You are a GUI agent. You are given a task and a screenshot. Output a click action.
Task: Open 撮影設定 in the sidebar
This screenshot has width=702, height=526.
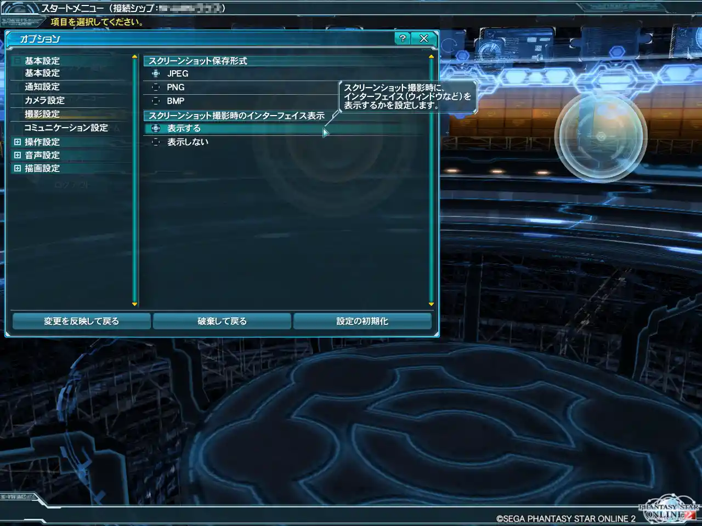[x=42, y=114]
